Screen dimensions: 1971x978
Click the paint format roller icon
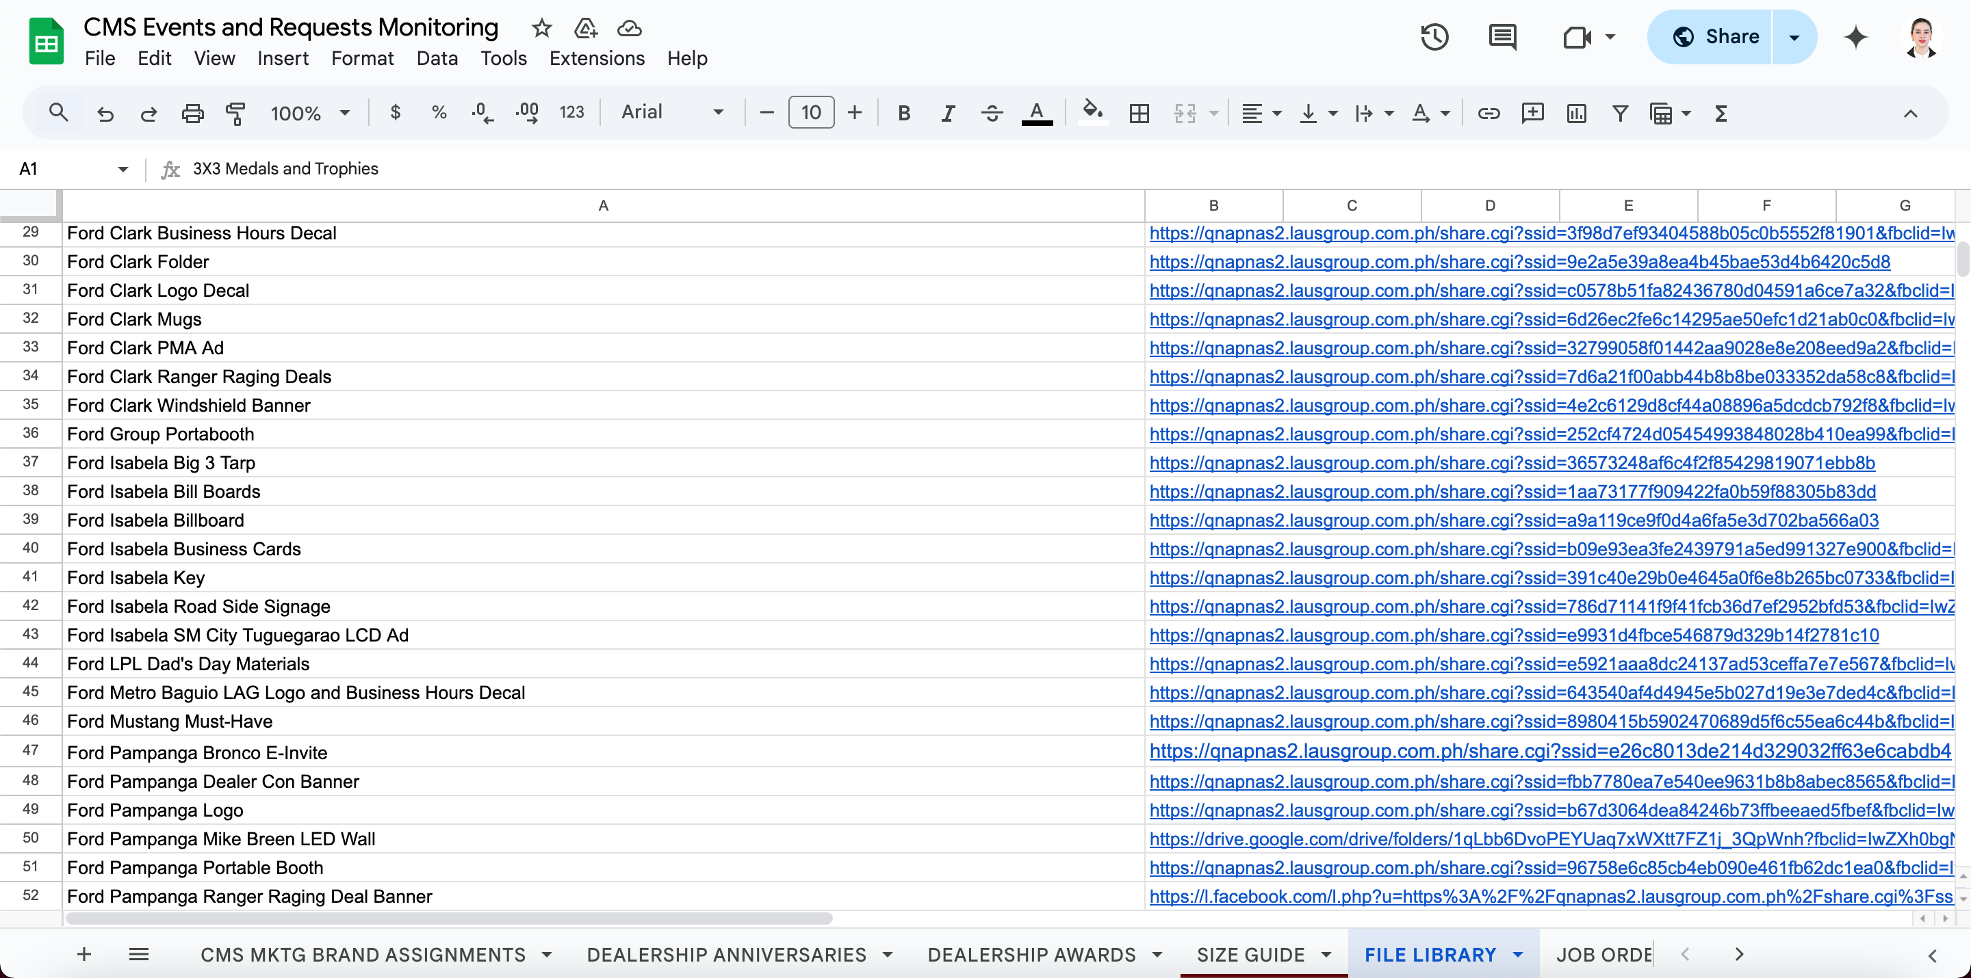[235, 113]
